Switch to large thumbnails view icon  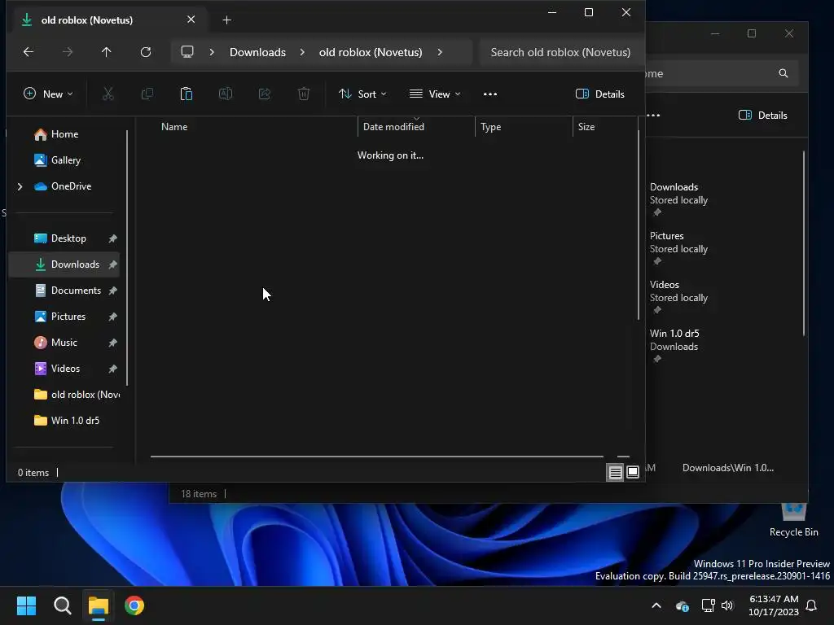(x=633, y=472)
